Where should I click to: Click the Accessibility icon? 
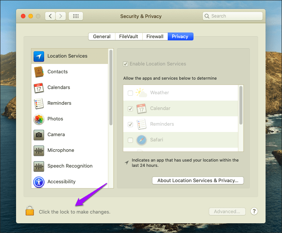[39, 182]
